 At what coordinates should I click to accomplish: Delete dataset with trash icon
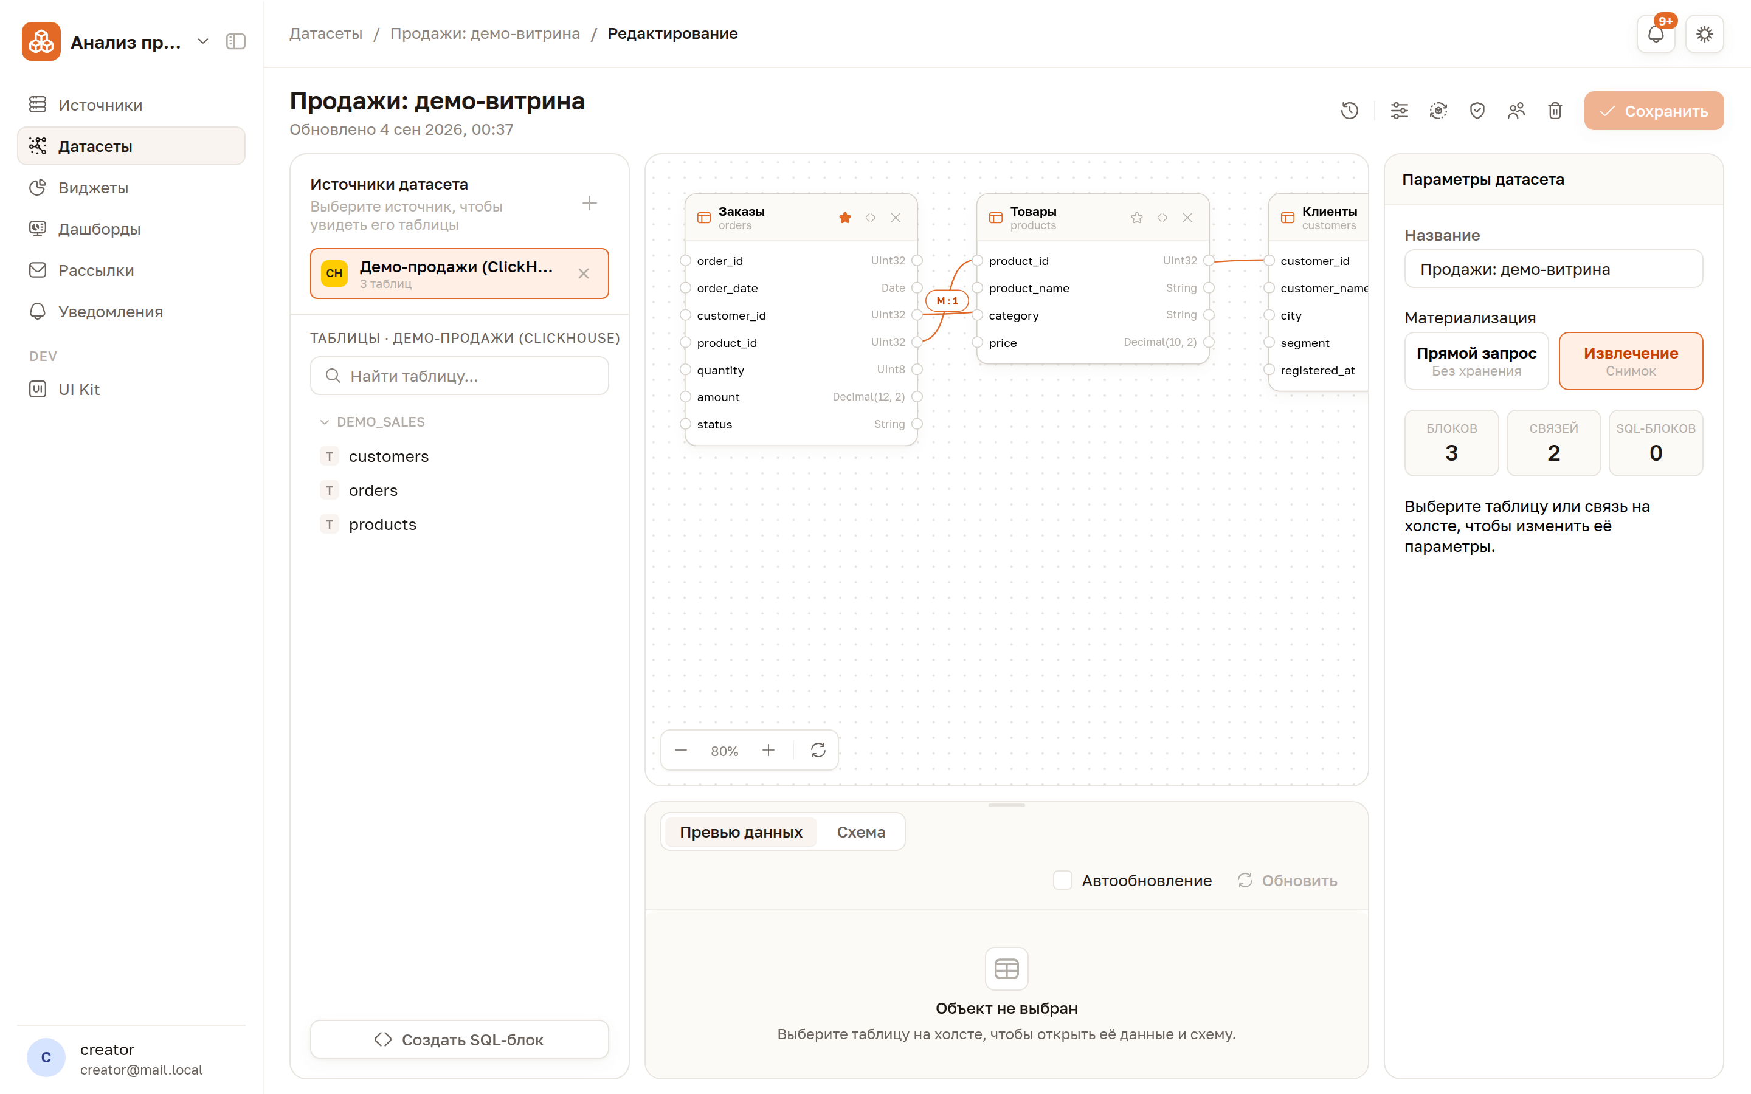[1555, 111]
